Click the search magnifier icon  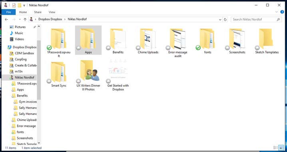[278, 20]
